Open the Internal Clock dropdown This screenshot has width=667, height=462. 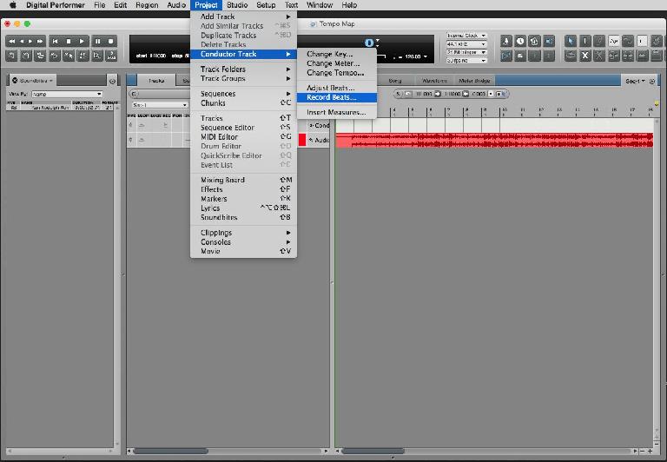466,36
